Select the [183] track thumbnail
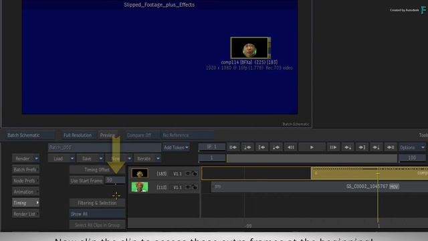The height and width of the screenshot is (241, 428). tap(140, 173)
